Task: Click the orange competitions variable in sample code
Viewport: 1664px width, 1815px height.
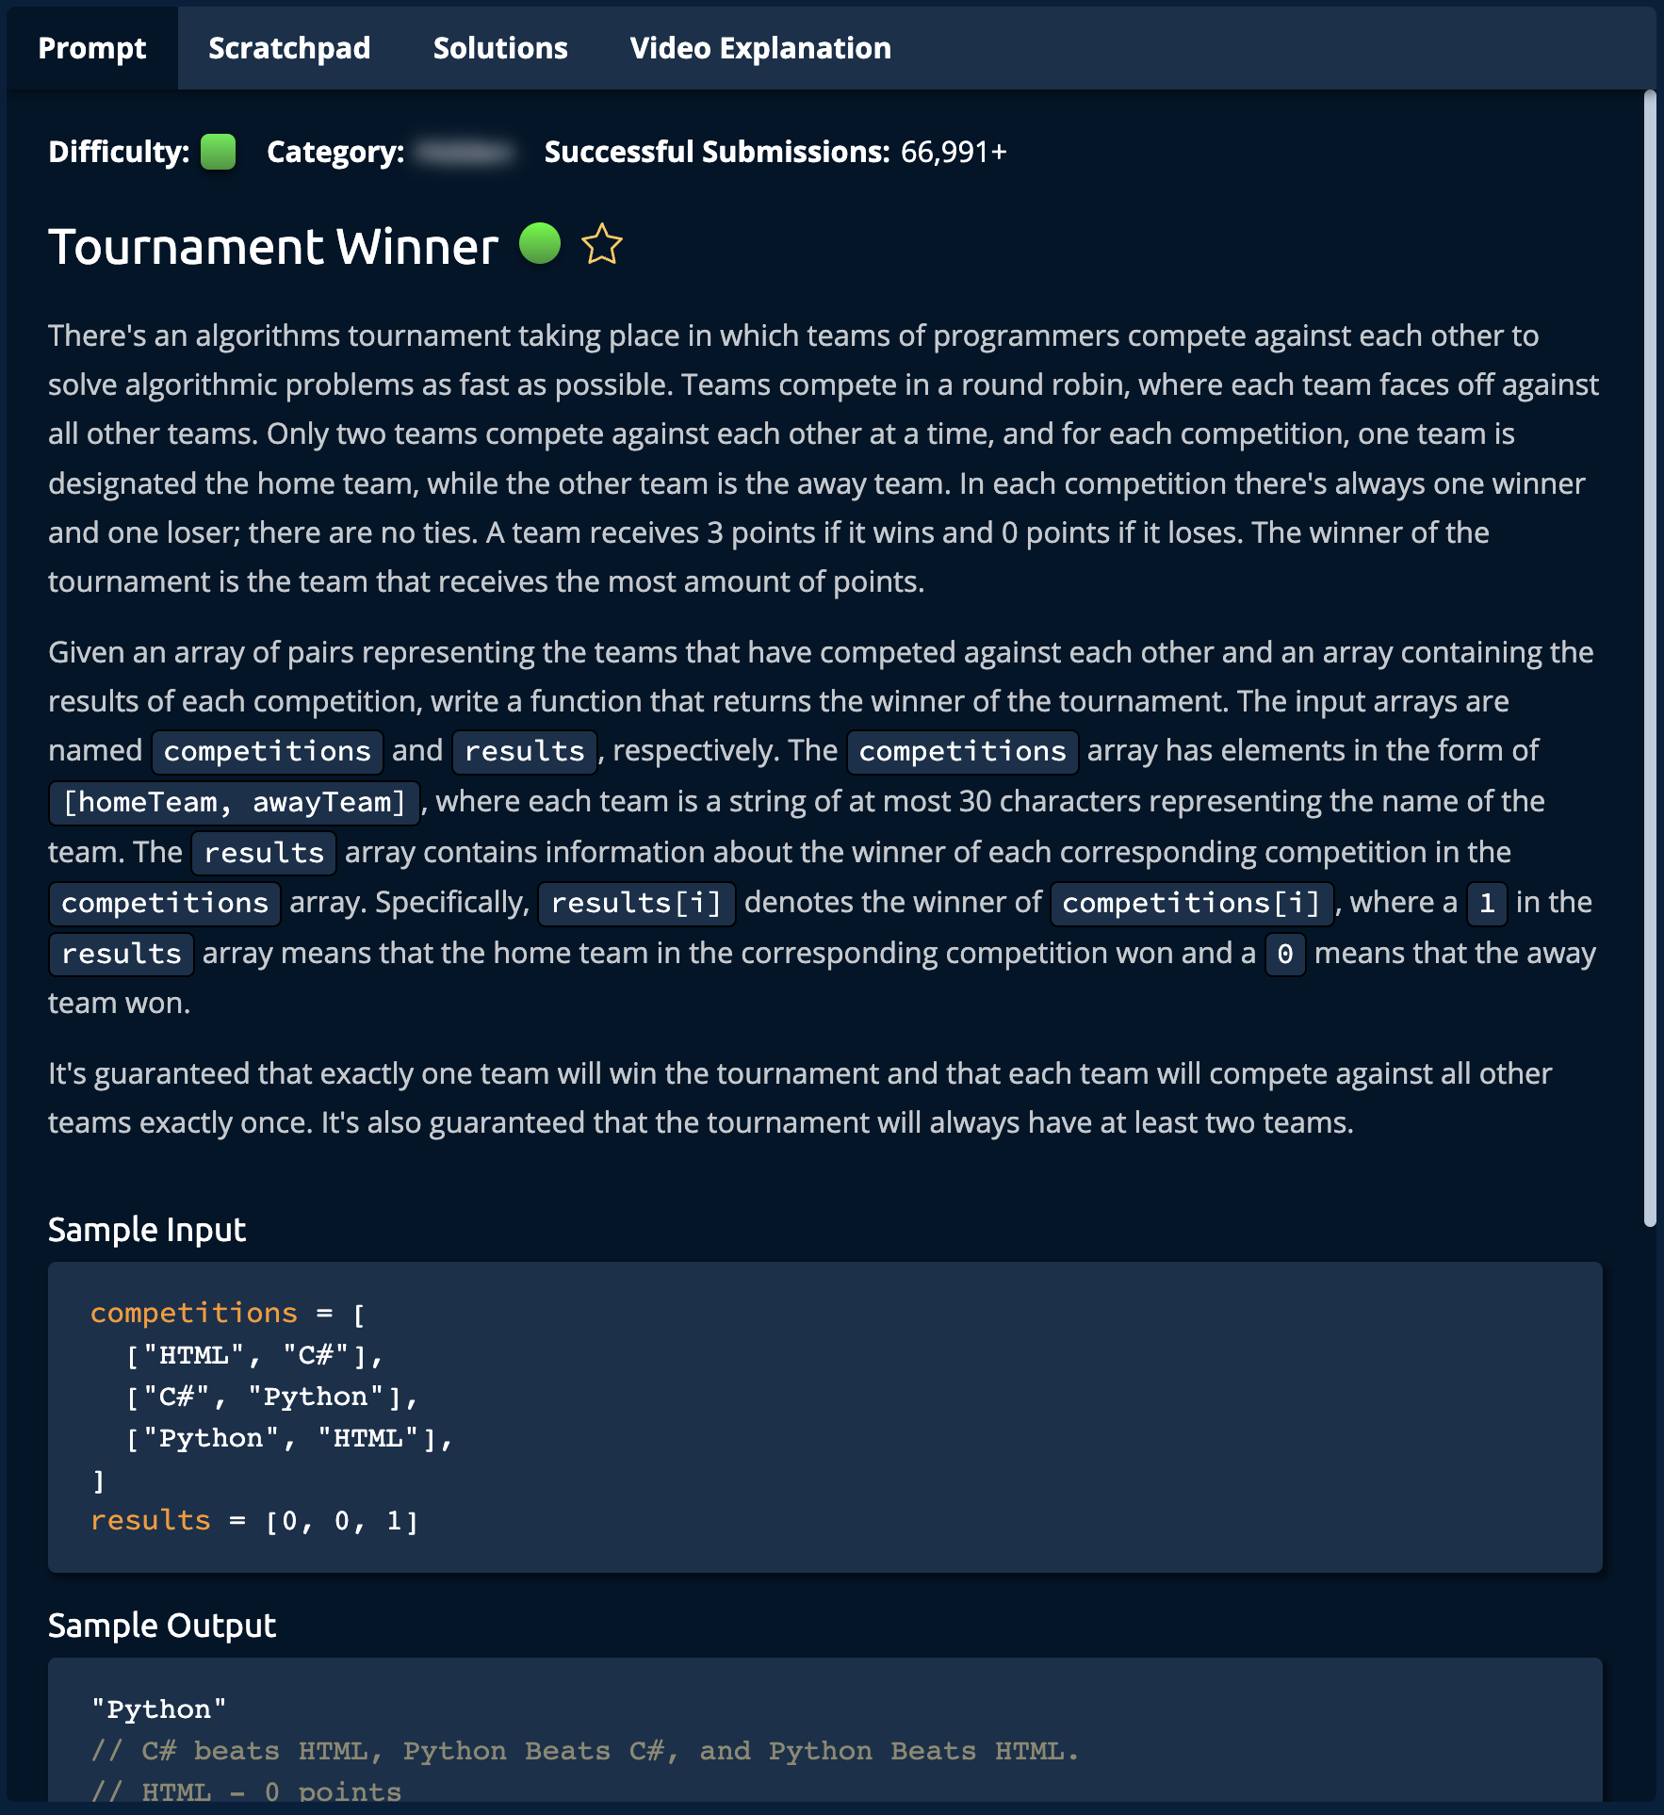Action: tap(193, 1313)
